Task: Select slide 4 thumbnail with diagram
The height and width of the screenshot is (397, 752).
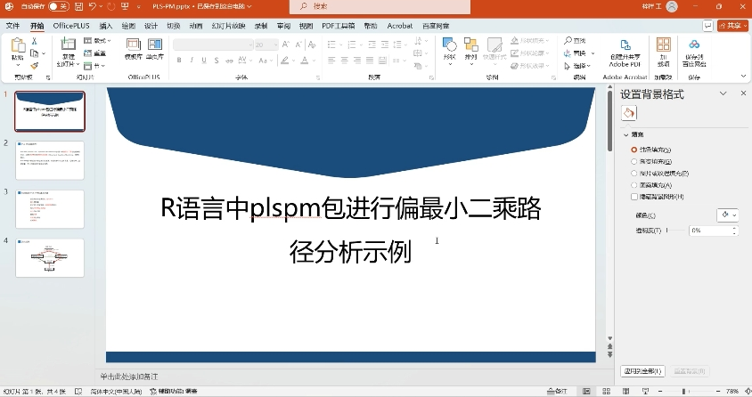Action: 50,257
